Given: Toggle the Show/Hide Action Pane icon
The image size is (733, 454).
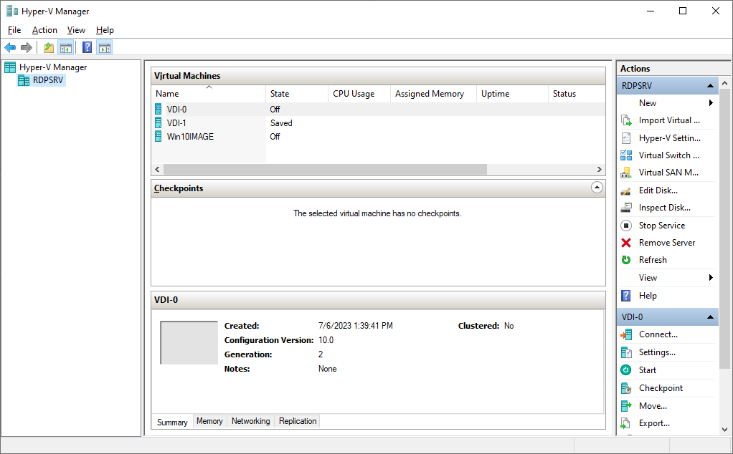Looking at the screenshot, I should (x=105, y=47).
